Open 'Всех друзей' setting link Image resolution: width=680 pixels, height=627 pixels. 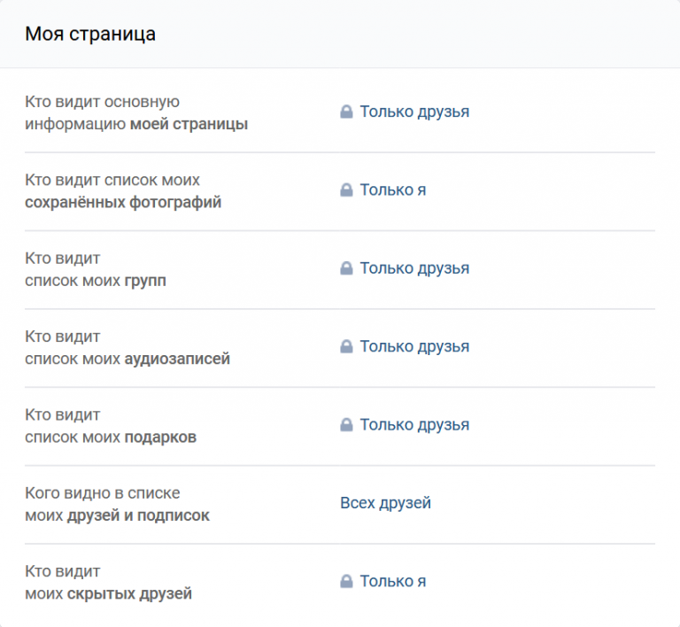pos(385,503)
